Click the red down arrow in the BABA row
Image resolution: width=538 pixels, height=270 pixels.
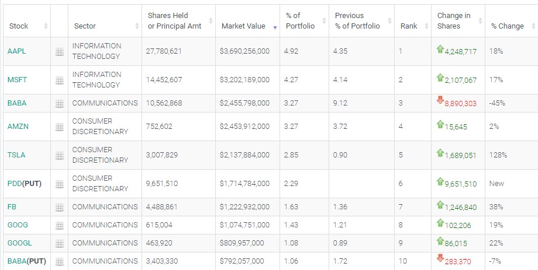tap(440, 100)
